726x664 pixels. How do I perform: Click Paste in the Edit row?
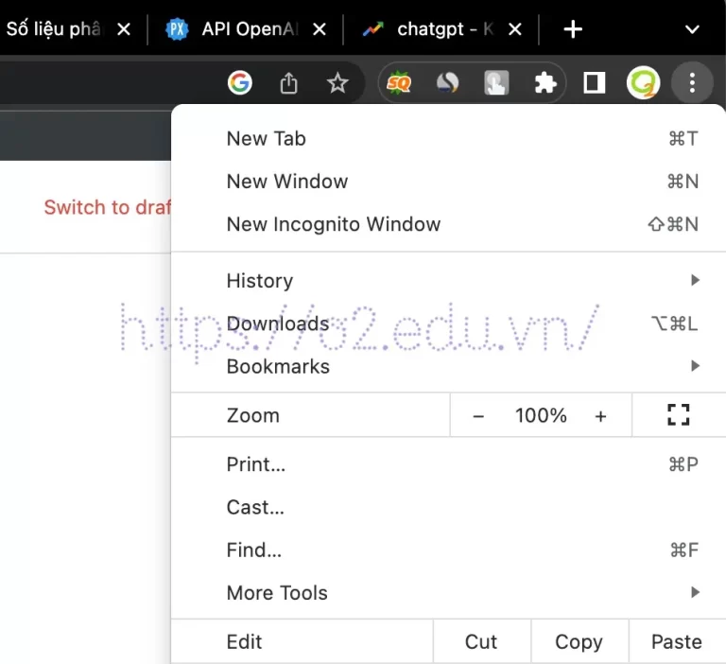677,641
